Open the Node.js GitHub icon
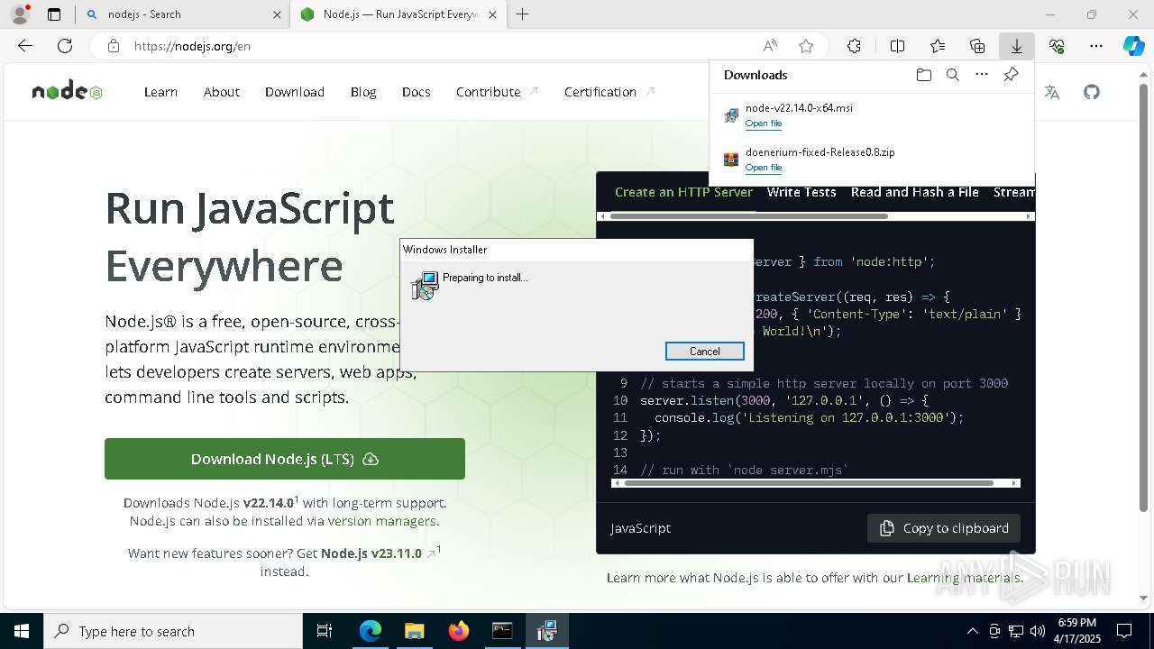This screenshot has width=1154, height=649. (1092, 92)
